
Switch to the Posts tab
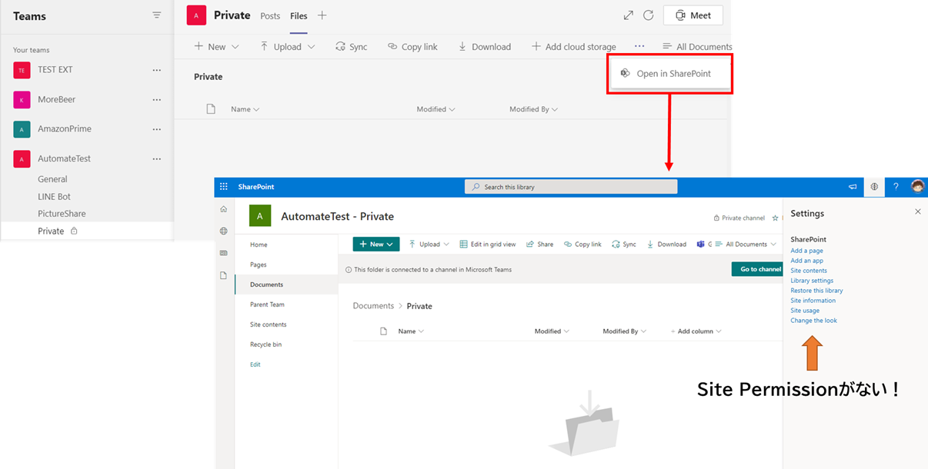pyautogui.click(x=270, y=15)
